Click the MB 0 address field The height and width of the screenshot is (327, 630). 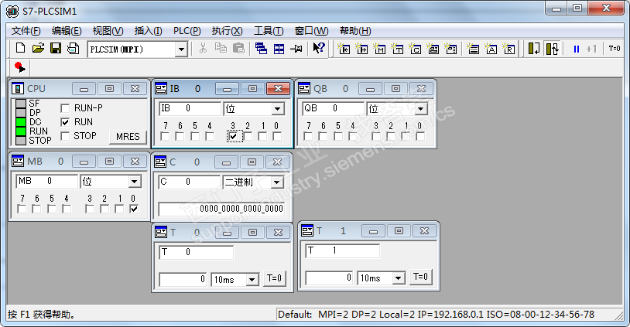pyautogui.click(x=47, y=182)
